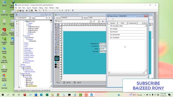
Task: Select the Magnify tool in the layout palette
Action: pos(56,27)
